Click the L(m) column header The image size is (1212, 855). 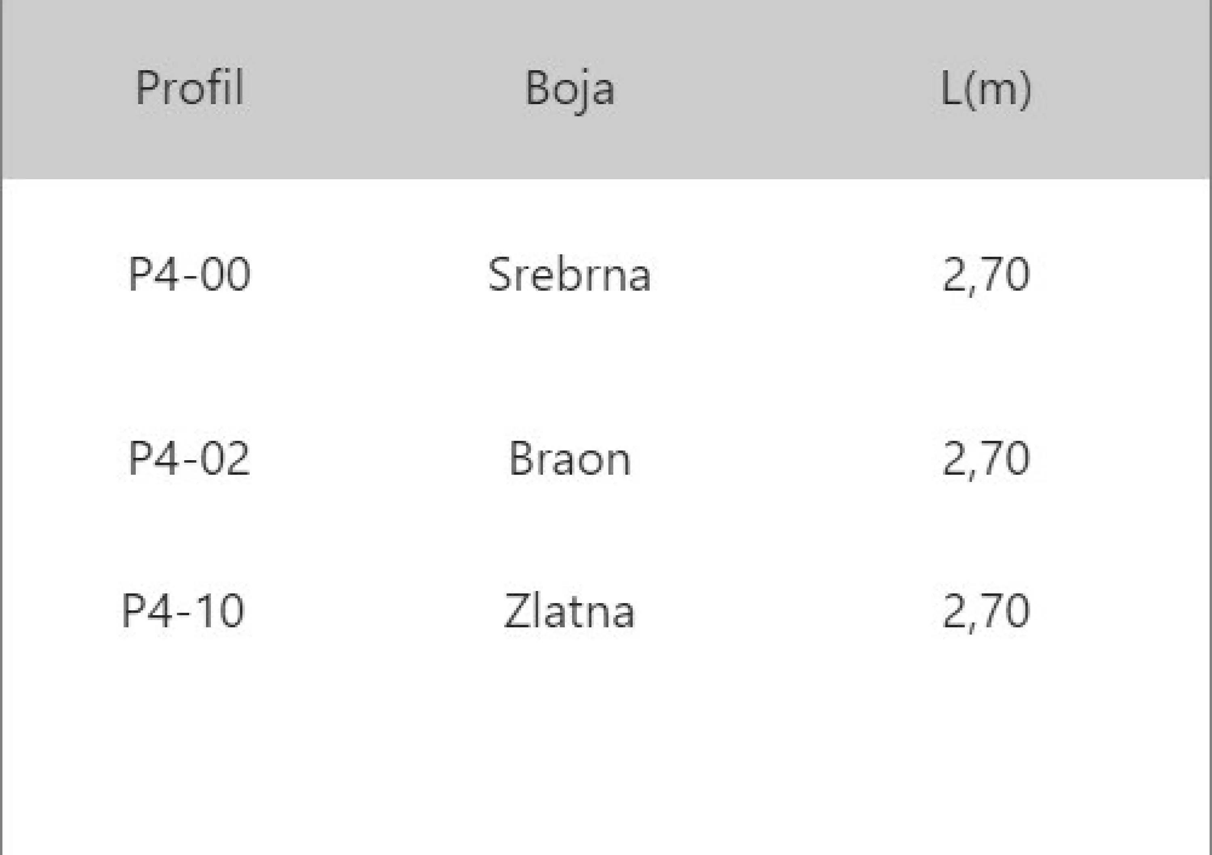985,89
